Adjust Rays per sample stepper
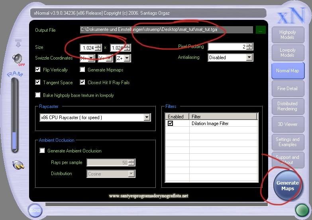Screen dimensions: 312x220 [131, 162]
